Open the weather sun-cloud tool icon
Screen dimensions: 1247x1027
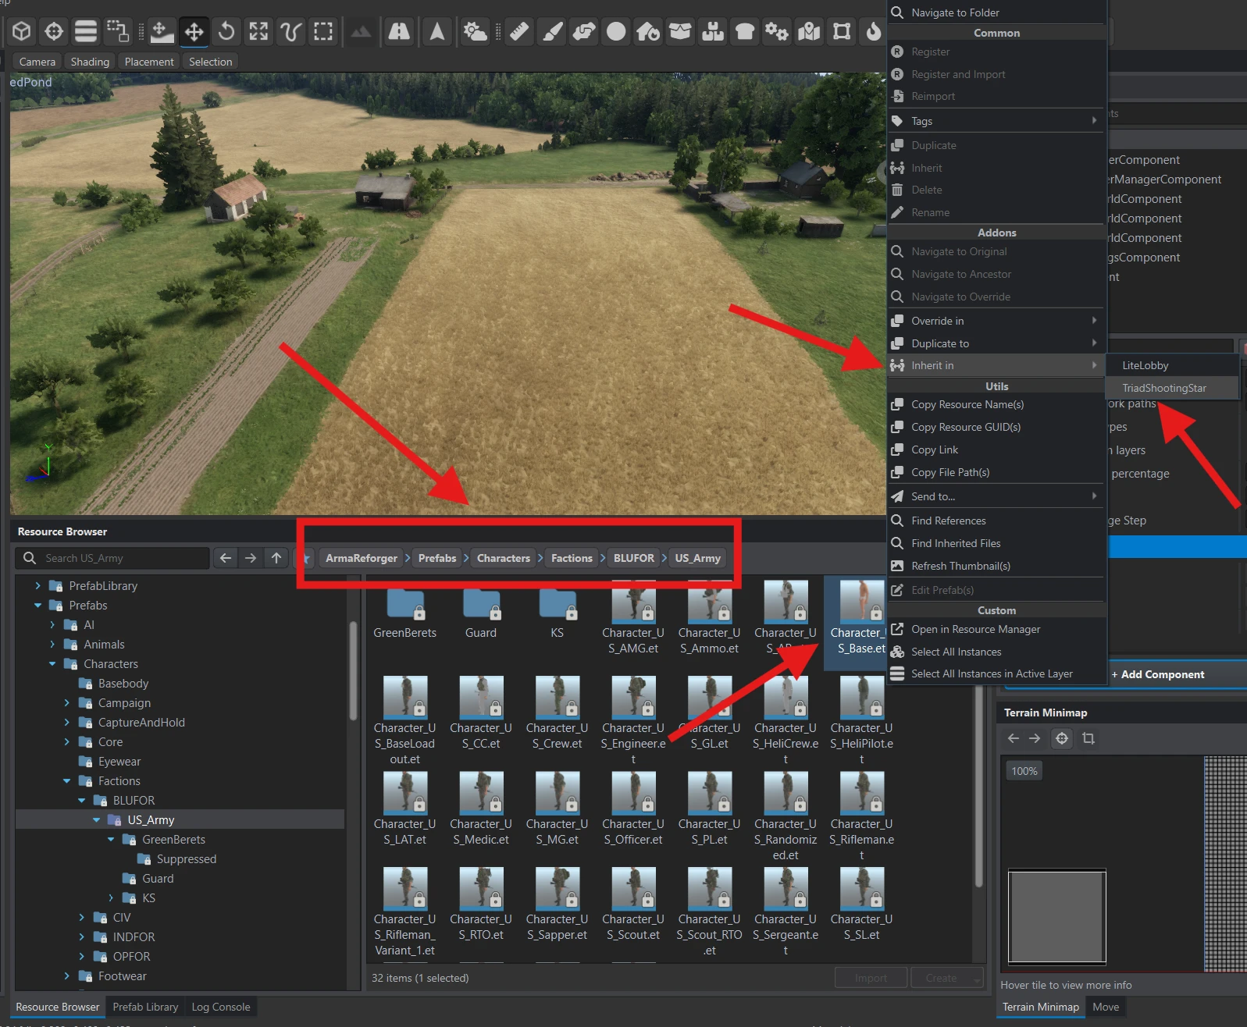pos(475,31)
